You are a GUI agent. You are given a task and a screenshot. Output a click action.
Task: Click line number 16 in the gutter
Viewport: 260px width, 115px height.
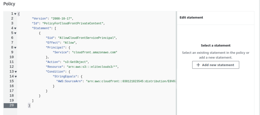[11, 86]
